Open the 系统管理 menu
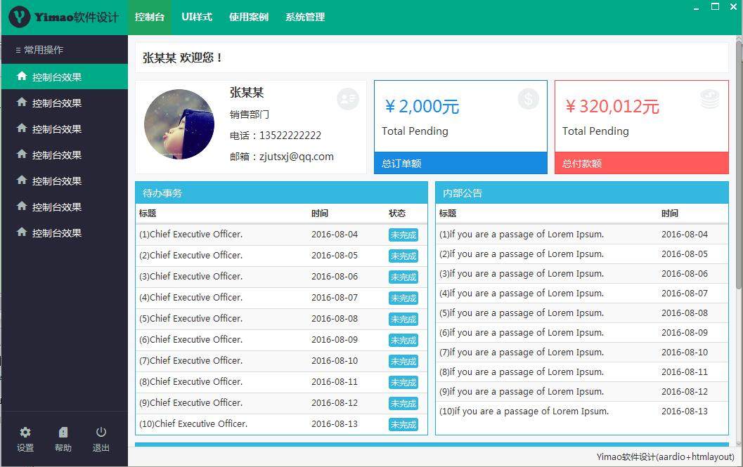The width and height of the screenshot is (743, 467). 304,16
